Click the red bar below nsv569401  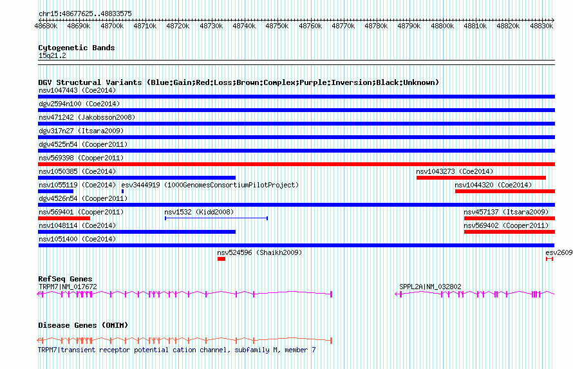(x=64, y=218)
